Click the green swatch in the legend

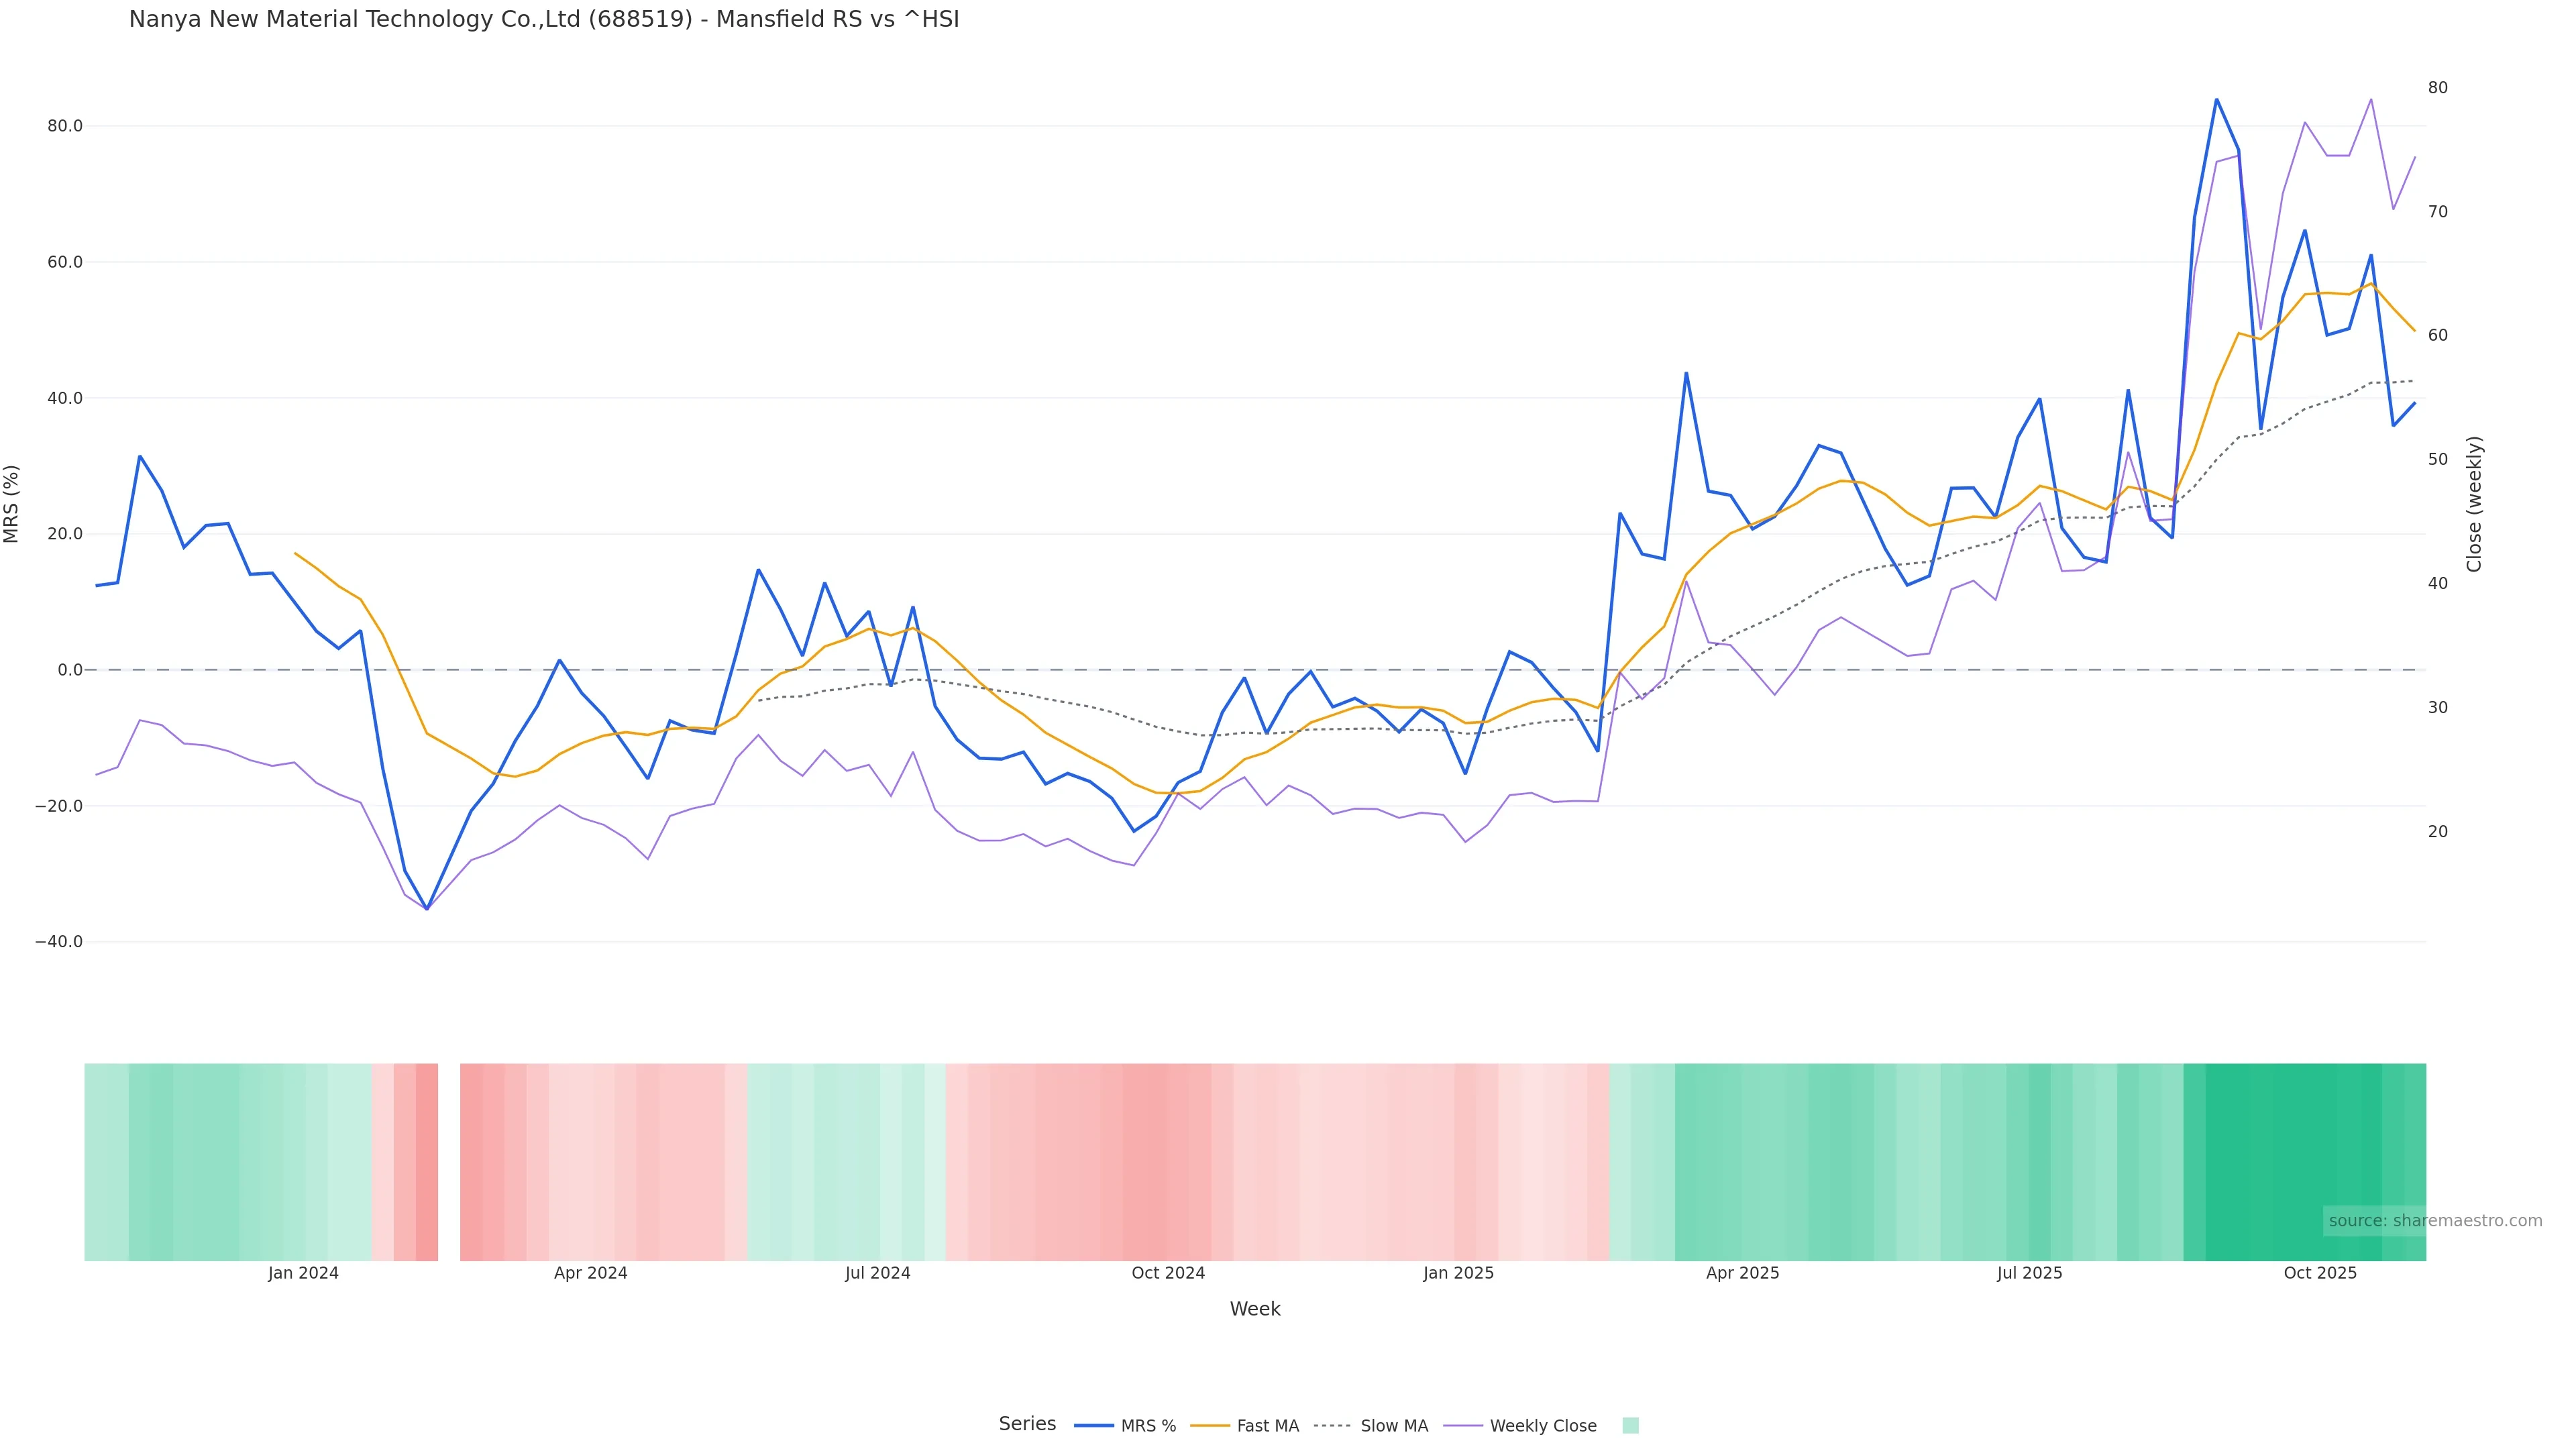(1630, 1426)
